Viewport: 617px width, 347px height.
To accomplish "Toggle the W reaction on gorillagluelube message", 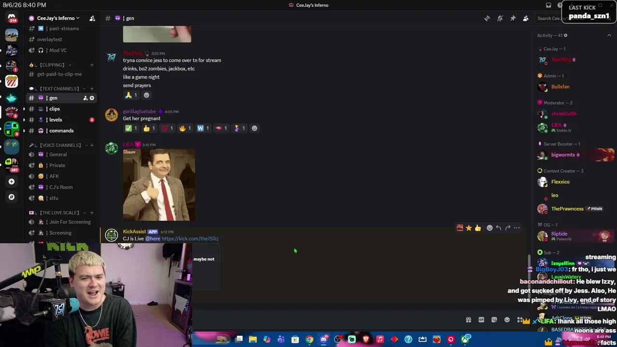I will pos(203,128).
